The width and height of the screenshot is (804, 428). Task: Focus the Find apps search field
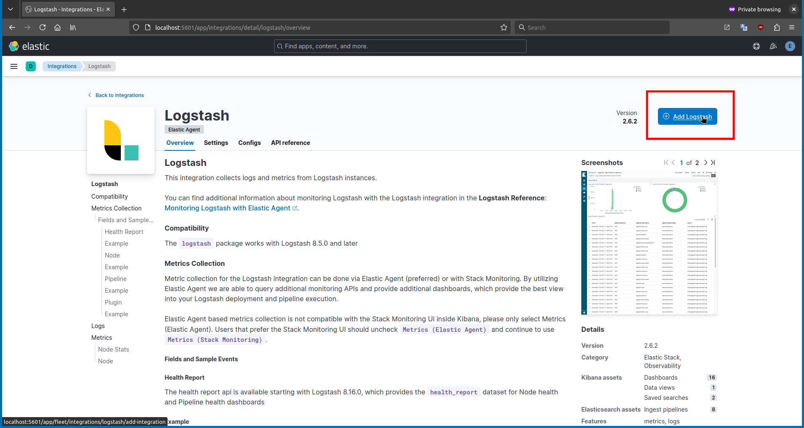click(400, 46)
